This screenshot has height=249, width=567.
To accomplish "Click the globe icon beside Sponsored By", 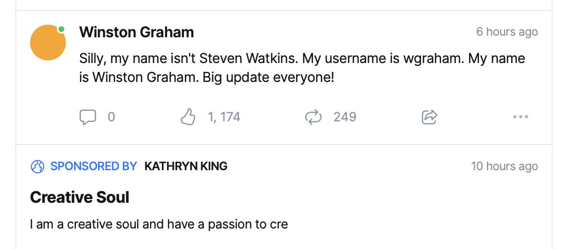I will pos(37,167).
